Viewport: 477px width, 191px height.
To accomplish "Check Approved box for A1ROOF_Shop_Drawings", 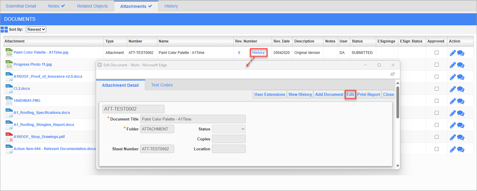I will tap(437, 137).
